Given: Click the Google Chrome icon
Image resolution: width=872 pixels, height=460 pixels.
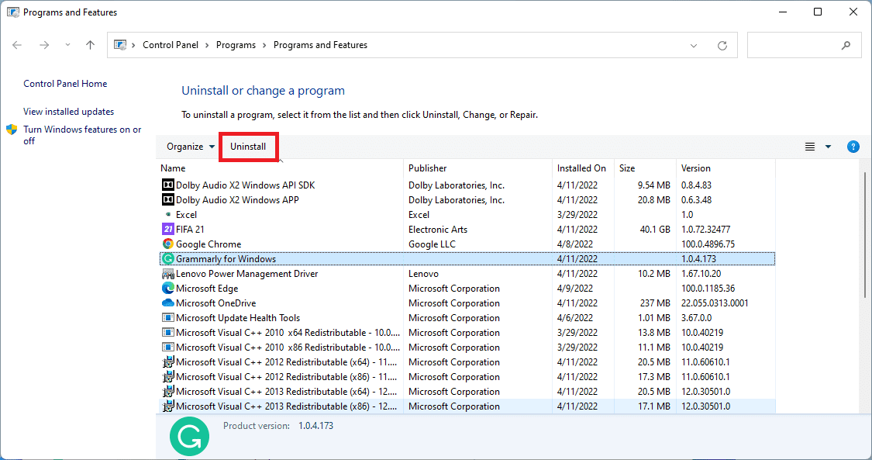Looking at the screenshot, I should pyautogui.click(x=167, y=244).
